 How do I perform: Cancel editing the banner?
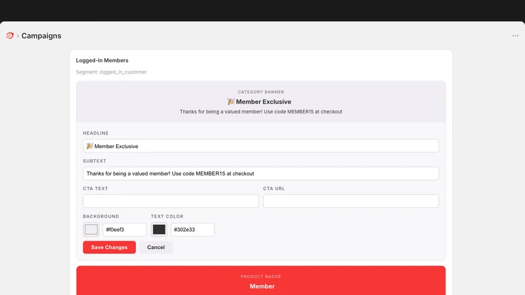(156, 247)
